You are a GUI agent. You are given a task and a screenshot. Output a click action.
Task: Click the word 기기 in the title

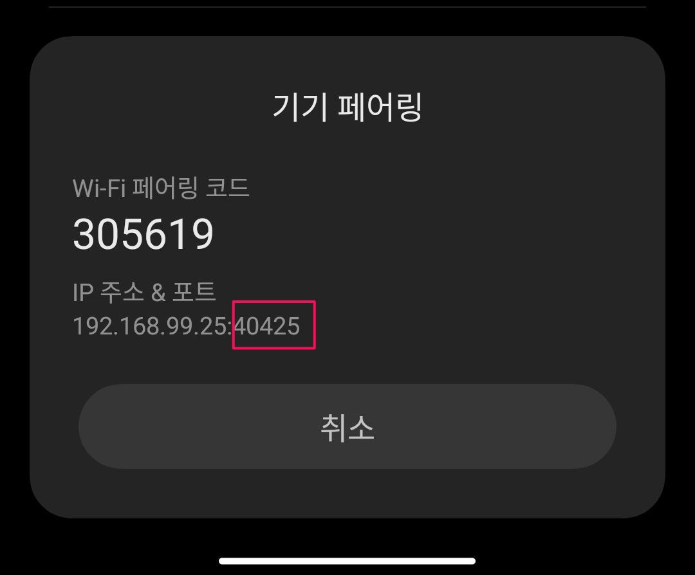point(300,107)
